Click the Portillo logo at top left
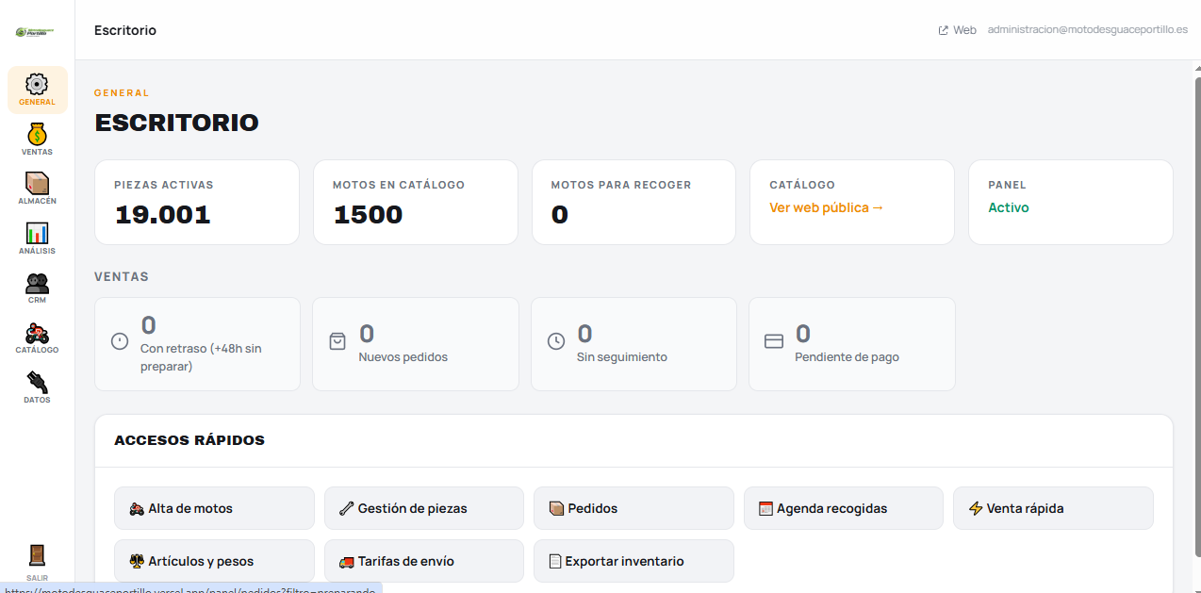1201x593 pixels. (35, 32)
